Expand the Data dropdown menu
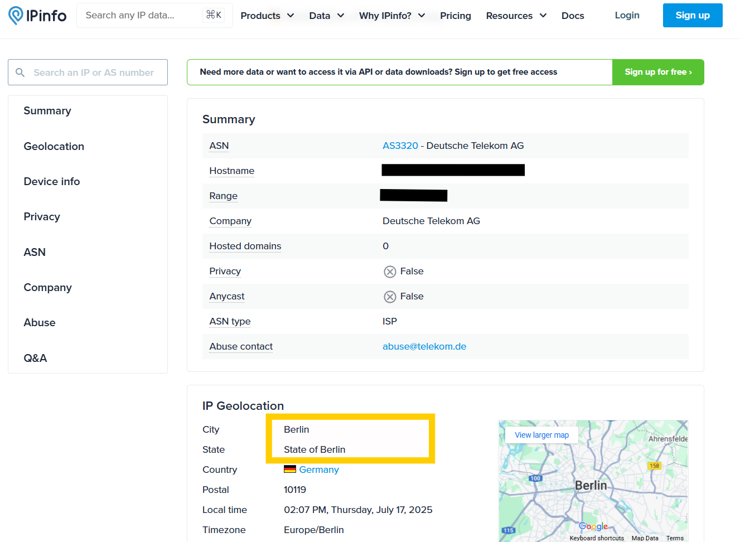Viewport: 740px width, 542px height. 327,16
